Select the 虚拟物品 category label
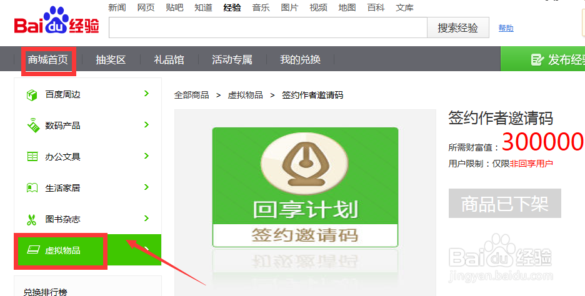The height and width of the screenshot is (296, 585). [62, 250]
